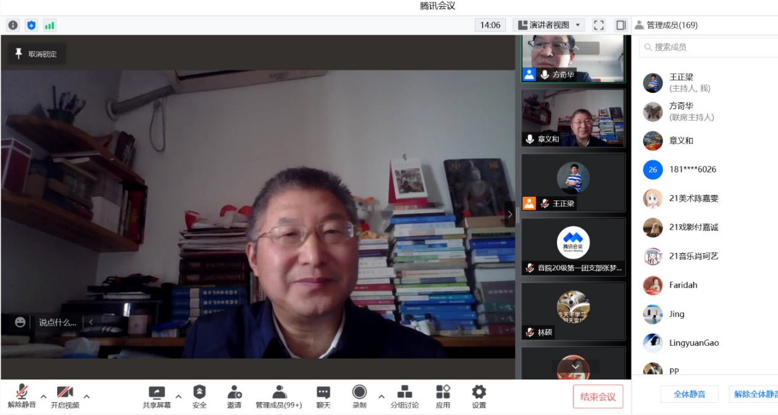This screenshot has width=778, height=415.
Task: Click the mute all (全体静音) button
Action: click(x=689, y=394)
